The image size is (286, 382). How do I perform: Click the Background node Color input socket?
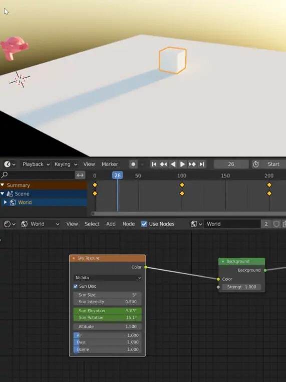[218, 279]
